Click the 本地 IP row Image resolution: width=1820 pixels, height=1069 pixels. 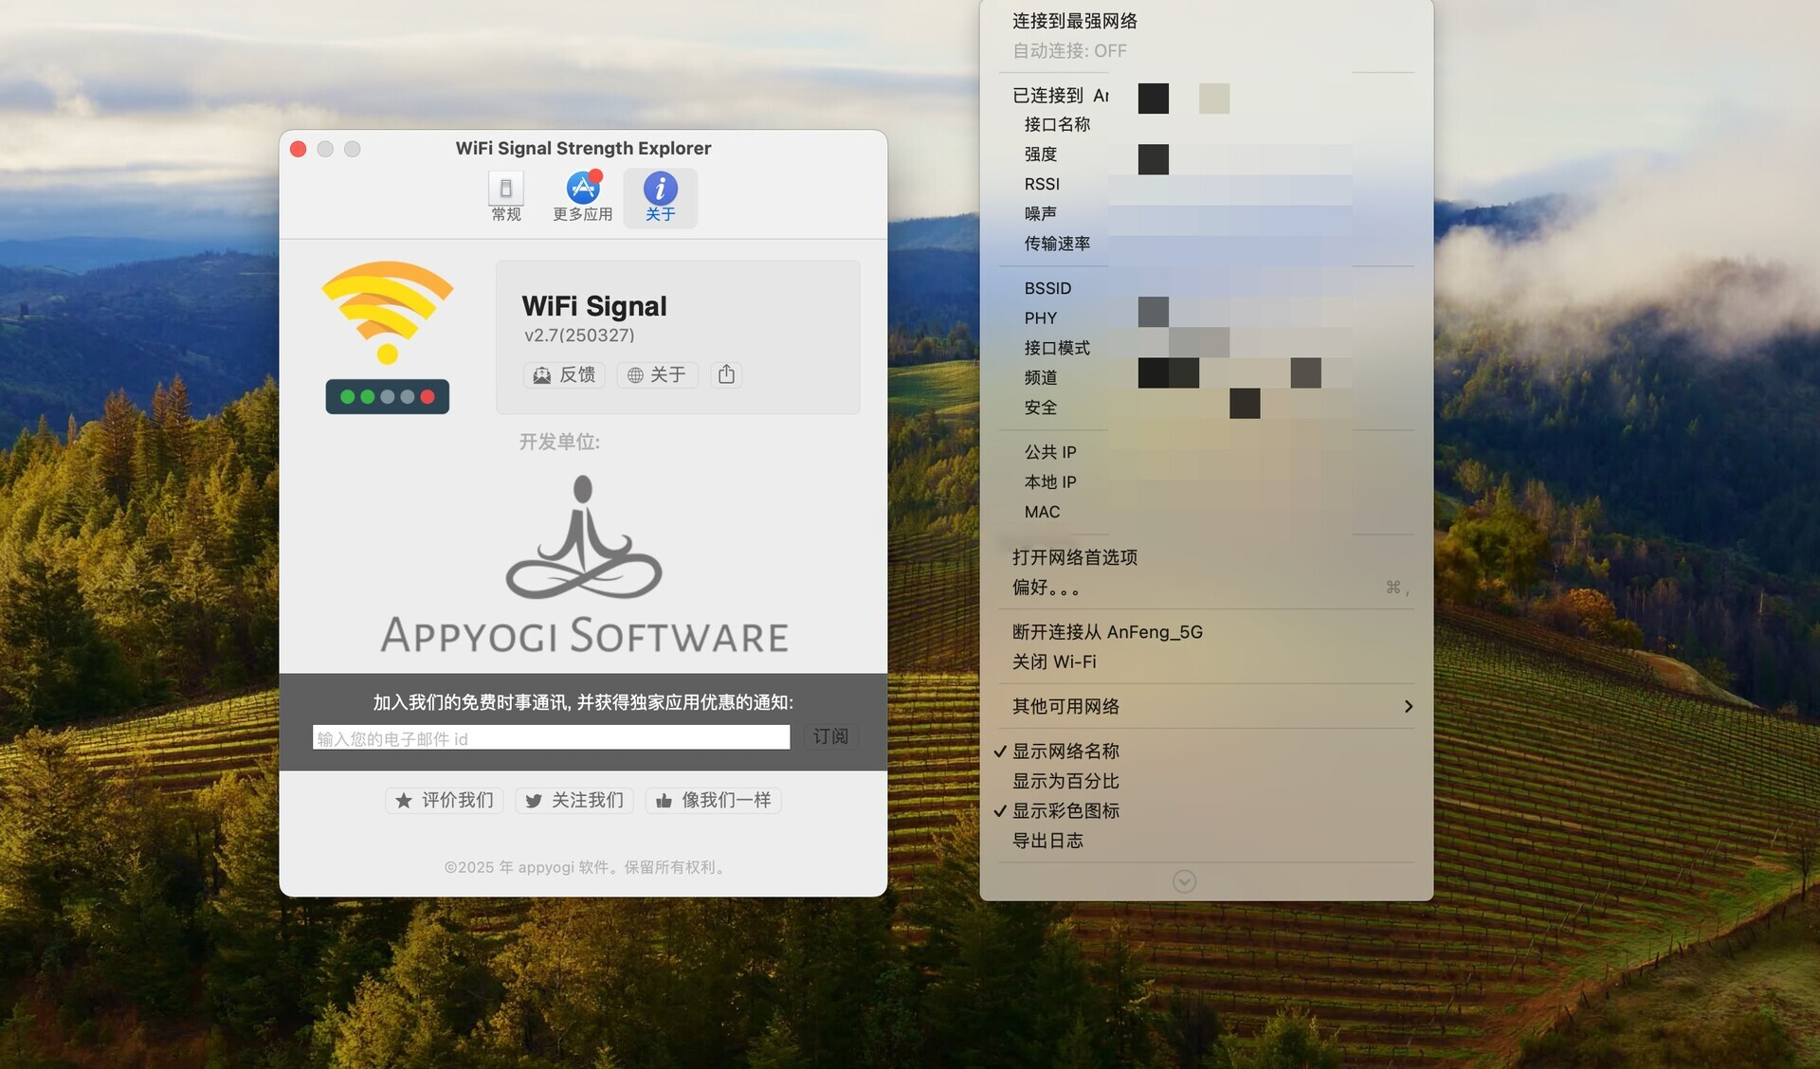(1206, 482)
